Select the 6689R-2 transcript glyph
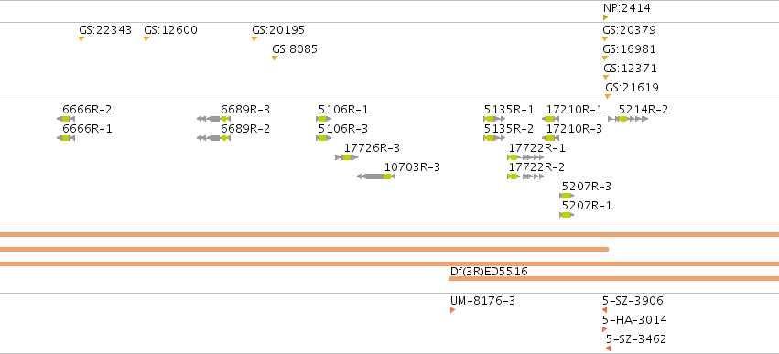Image resolution: width=779 pixels, height=354 pixels. click(213, 138)
